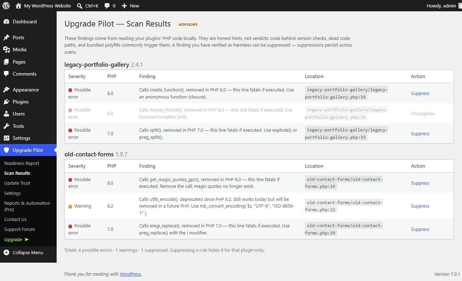Click the WordPress logo icon
The width and height of the screenshot is (462, 281).
(x=6, y=6)
